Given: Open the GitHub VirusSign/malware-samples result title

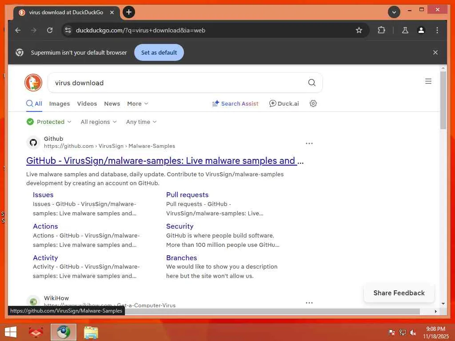Looking at the screenshot, I should (x=165, y=161).
